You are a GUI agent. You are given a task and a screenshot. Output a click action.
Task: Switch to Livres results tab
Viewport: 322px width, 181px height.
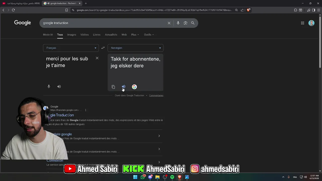click(x=97, y=35)
